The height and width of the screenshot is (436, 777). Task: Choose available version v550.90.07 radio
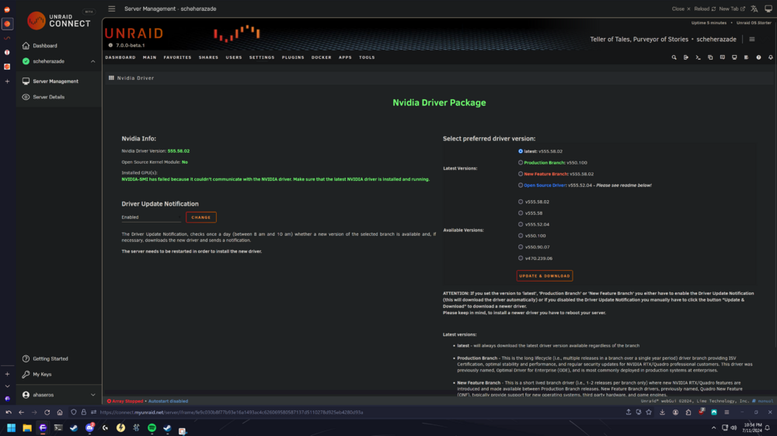coord(521,247)
